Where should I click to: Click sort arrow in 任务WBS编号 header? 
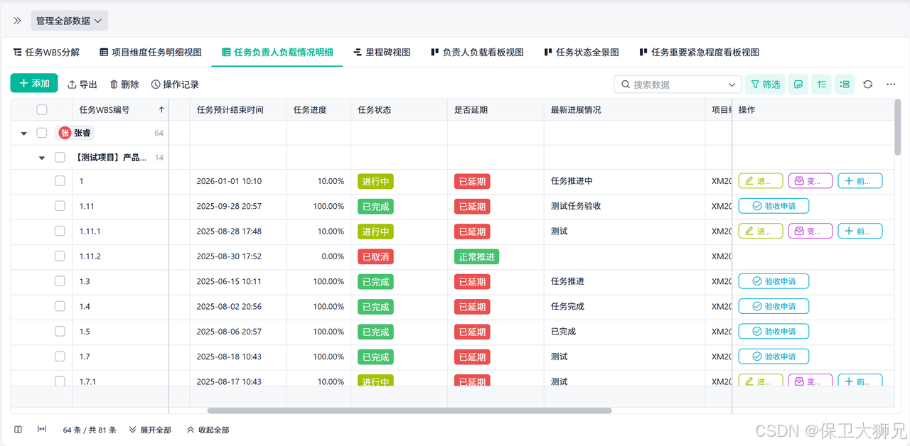[x=161, y=110]
